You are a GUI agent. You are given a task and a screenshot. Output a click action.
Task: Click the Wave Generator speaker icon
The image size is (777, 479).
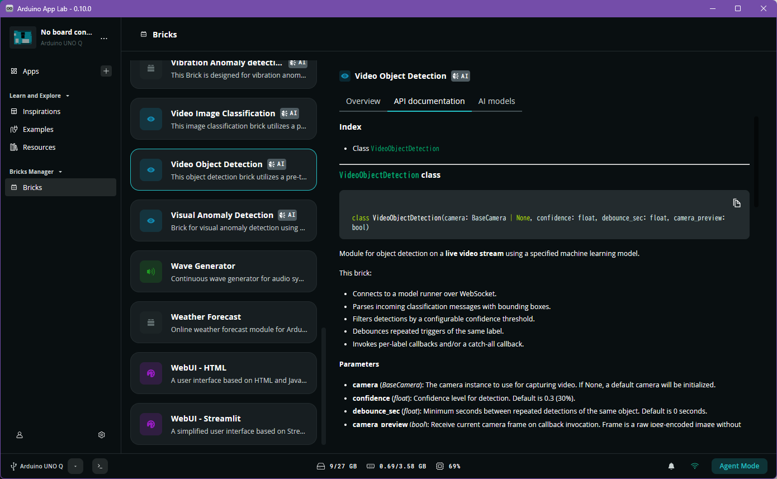point(151,272)
